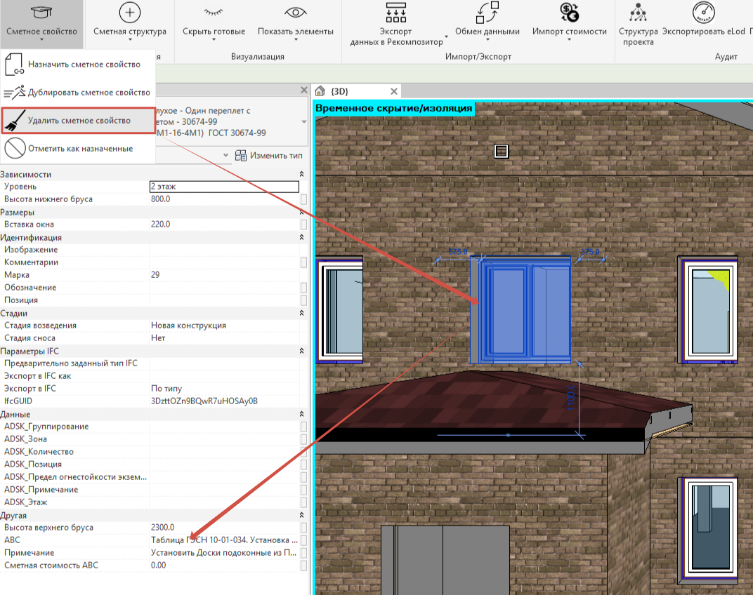Click the Показать элементы eye icon
The height and width of the screenshot is (595, 753).
point(295,13)
